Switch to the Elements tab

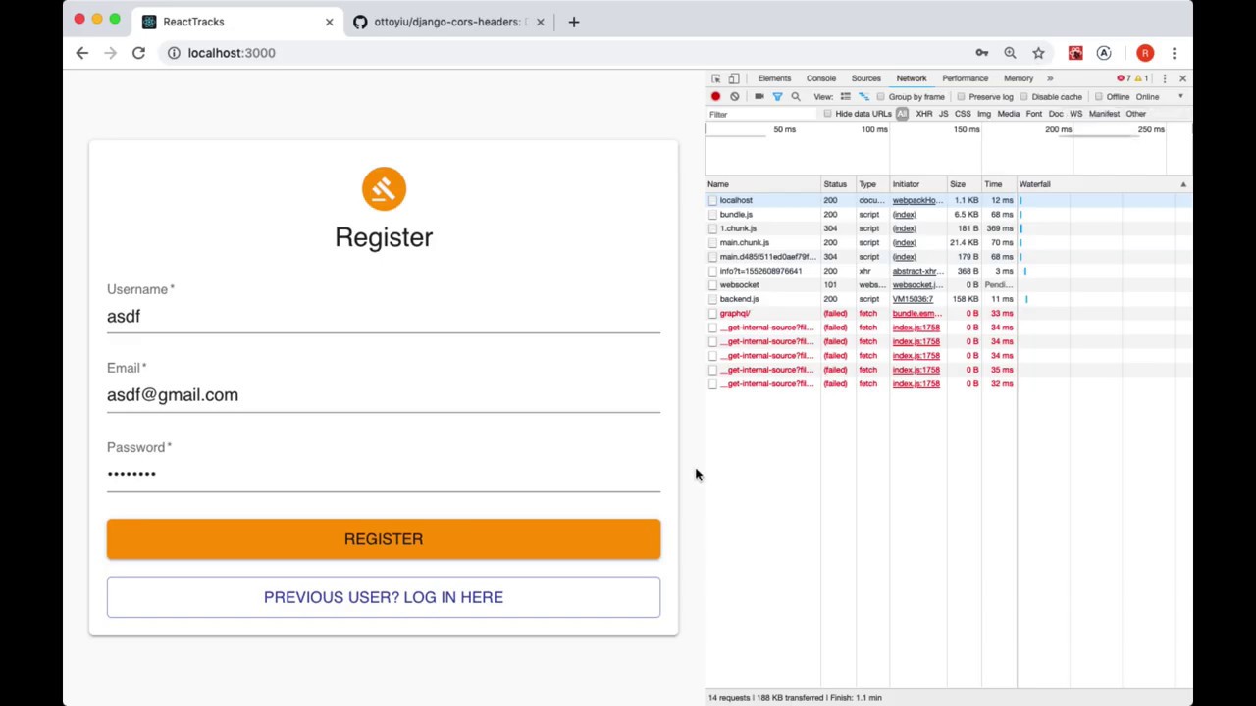[x=774, y=78]
